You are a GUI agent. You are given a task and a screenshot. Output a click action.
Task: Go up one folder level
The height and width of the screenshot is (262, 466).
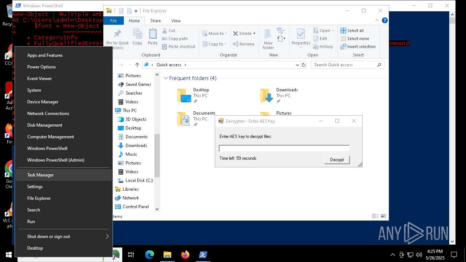137,65
